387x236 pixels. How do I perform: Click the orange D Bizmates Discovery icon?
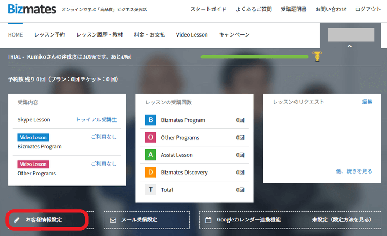tap(150, 173)
